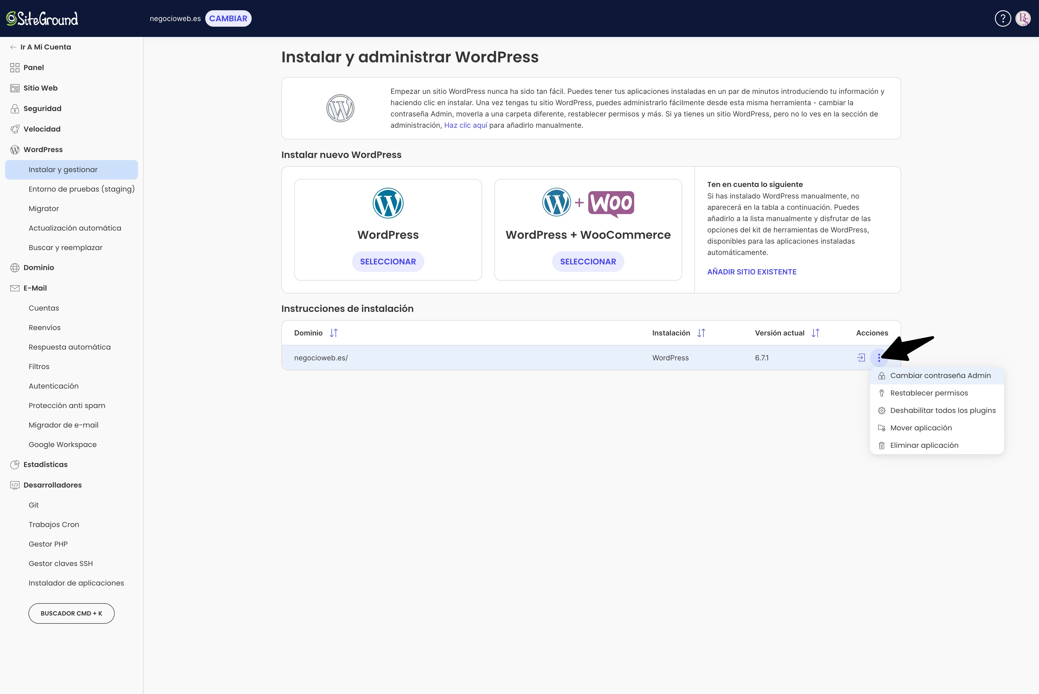Click the Desarrolladores code icon
This screenshot has width=1039, height=694.
pos(15,485)
